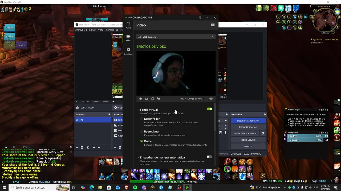Screen dimensions: 341x191
Task: Delete scene with trash icon in Escenas
Action: (x=82, y=147)
